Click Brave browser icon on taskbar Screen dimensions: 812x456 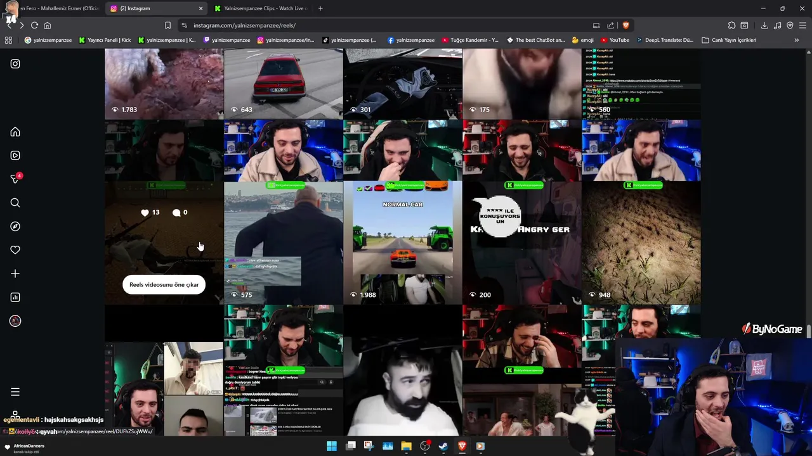462,446
